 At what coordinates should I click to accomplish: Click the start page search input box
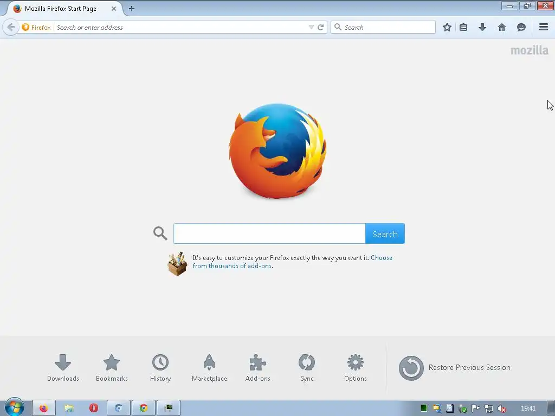click(269, 233)
